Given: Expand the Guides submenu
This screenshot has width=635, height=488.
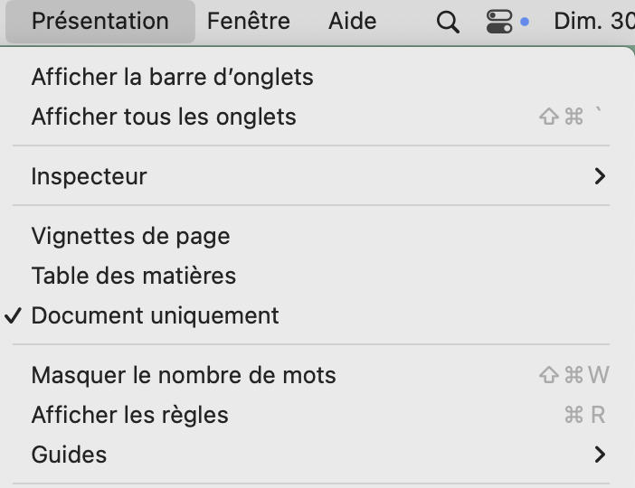Looking at the screenshot, I should (x=69, y=455).
